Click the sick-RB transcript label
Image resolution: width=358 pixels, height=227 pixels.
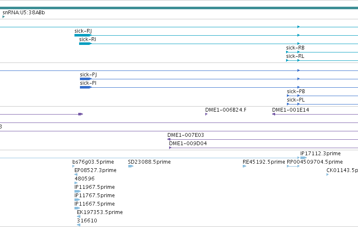(295, 48)
